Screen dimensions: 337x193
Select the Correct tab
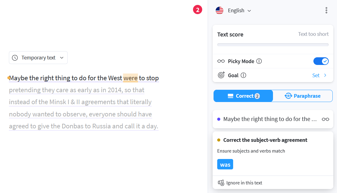(x=243, y=96)
